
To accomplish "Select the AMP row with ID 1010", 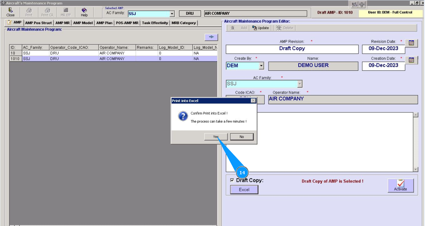I will (113, 59).
